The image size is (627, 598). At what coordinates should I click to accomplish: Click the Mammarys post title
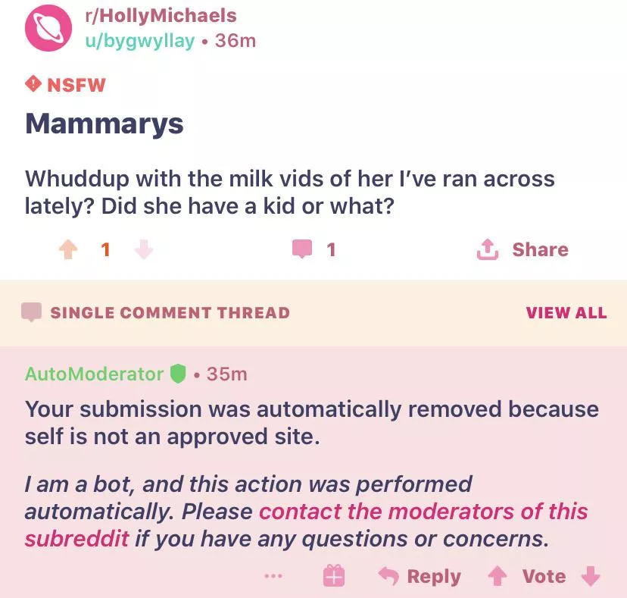(x=104, y=123)
